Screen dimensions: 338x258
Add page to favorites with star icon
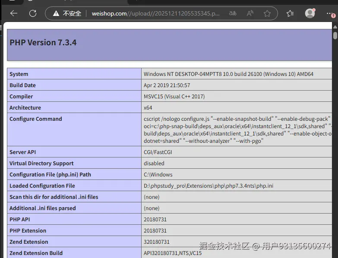pyautogui.click(x=267, y=13)
